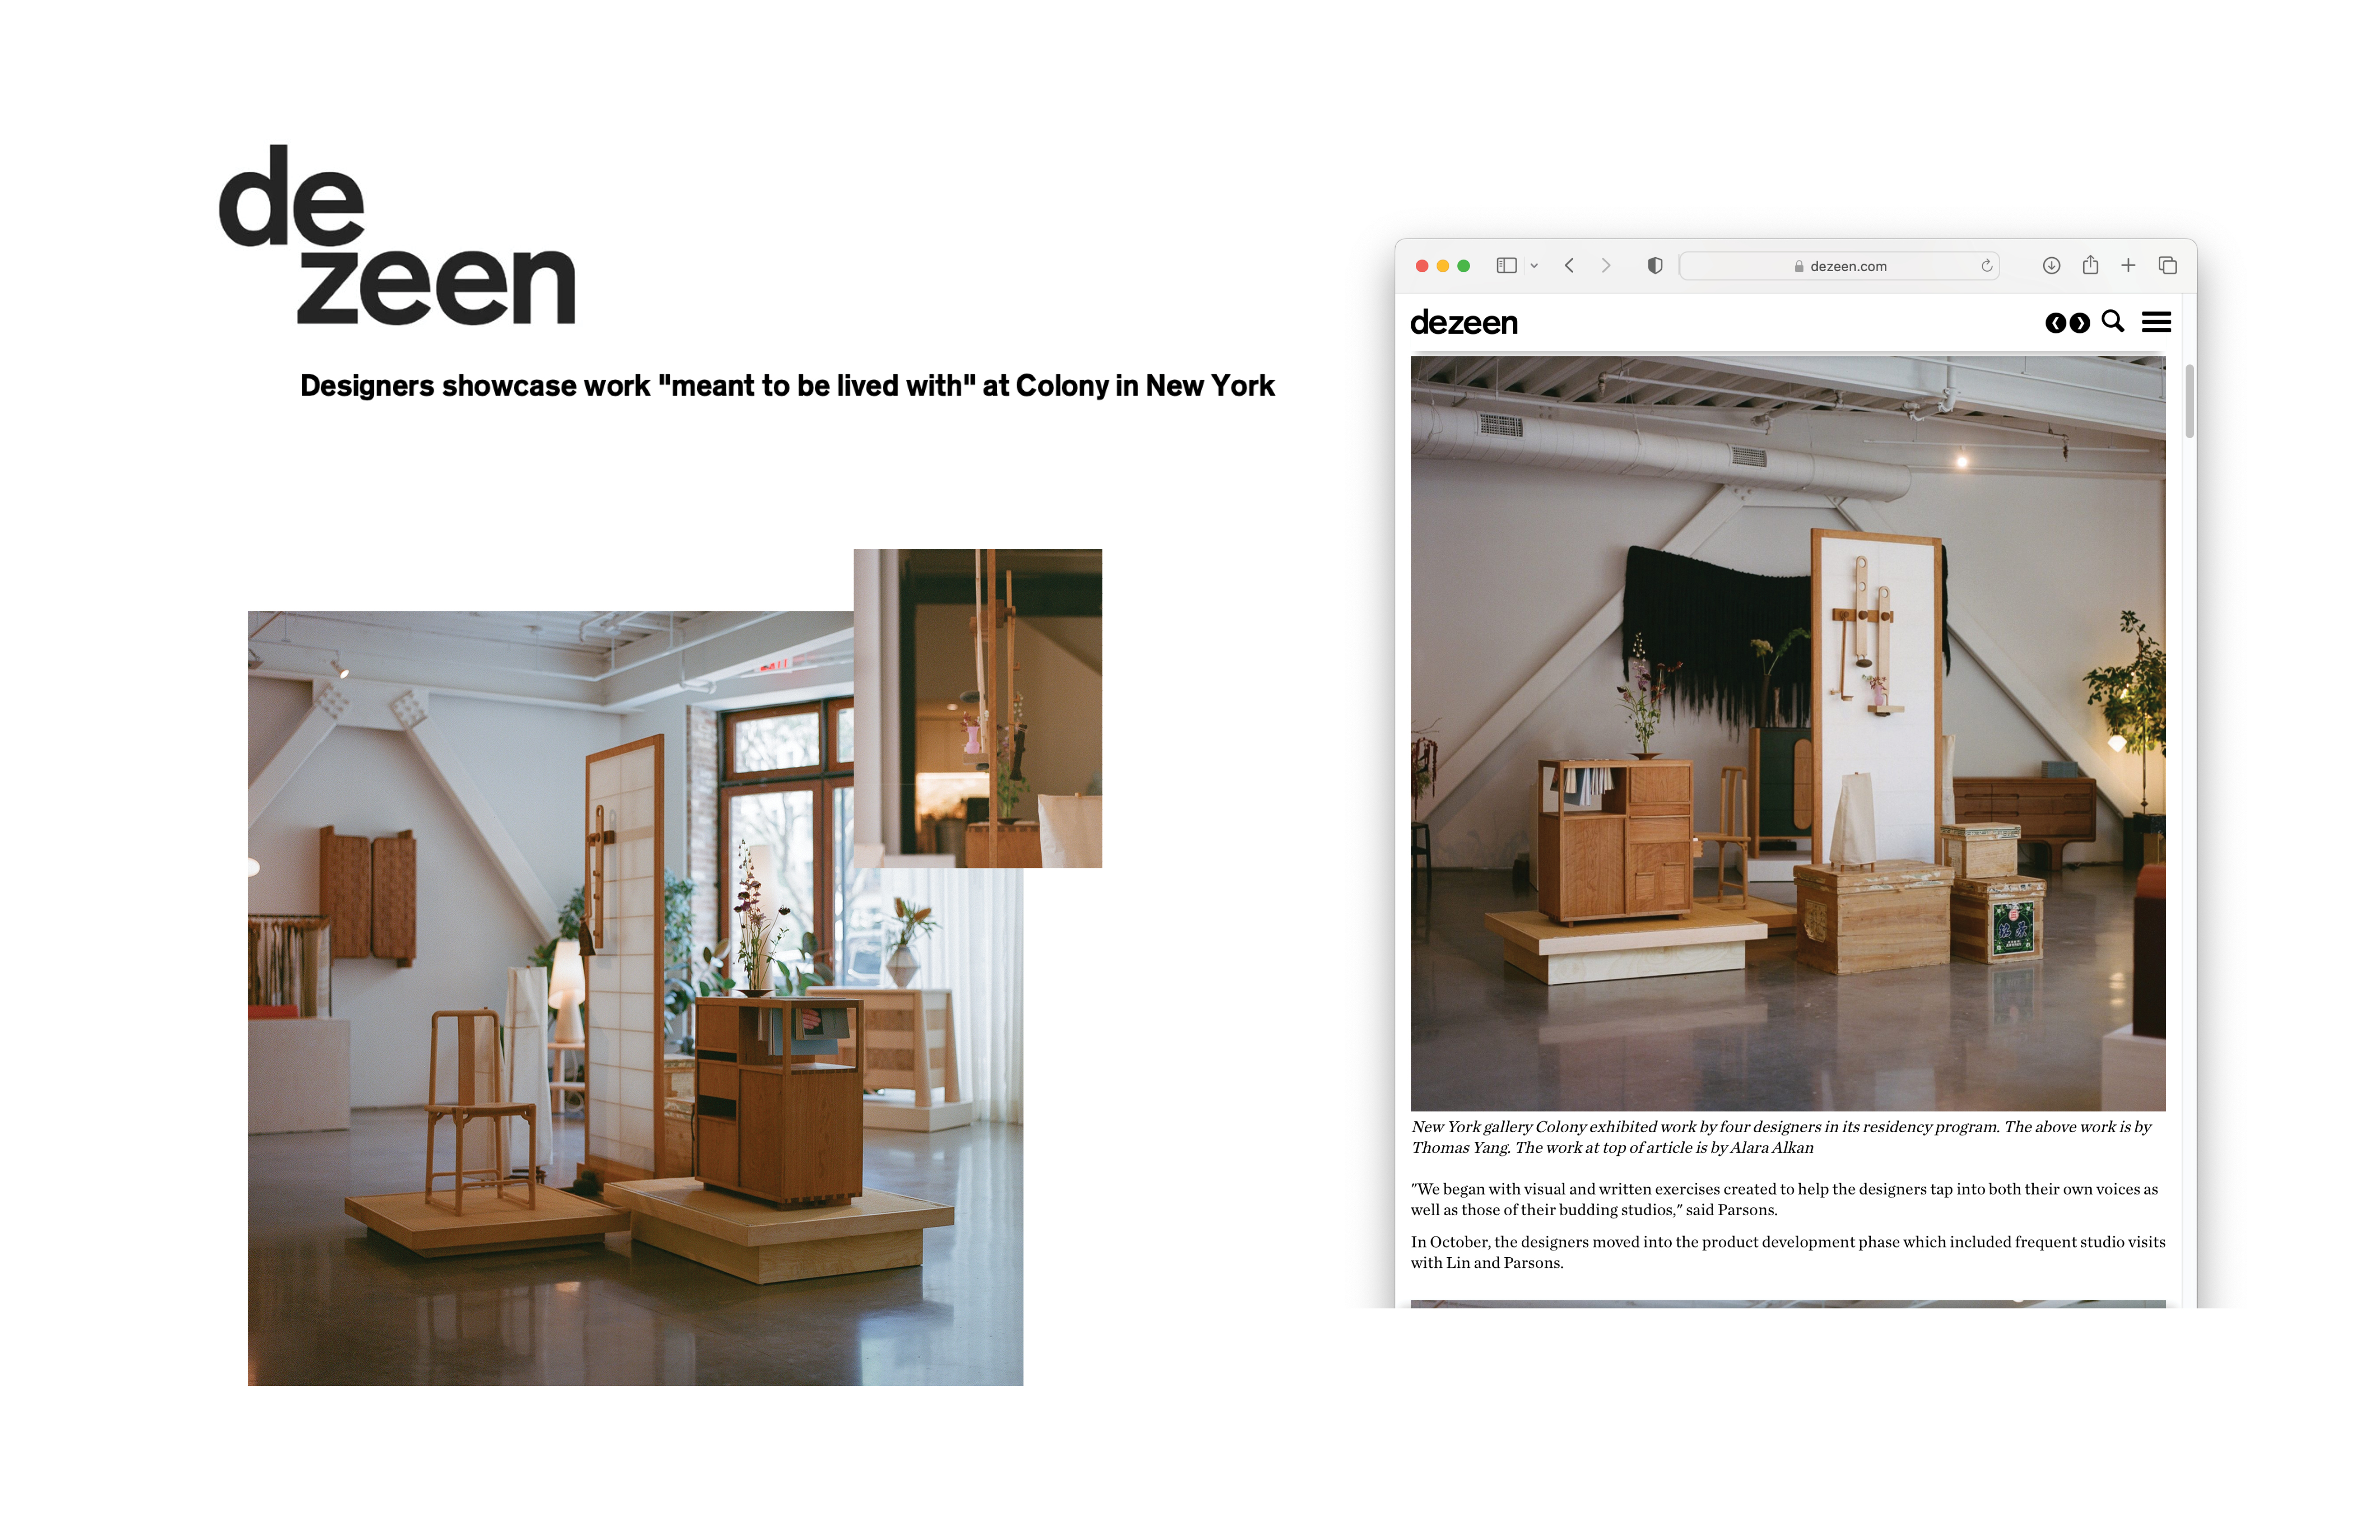This screenshot has width=2380, height=1540.
Task: Click the Thomas Yang exhibit photo
Action: [x=1787, y=733]
